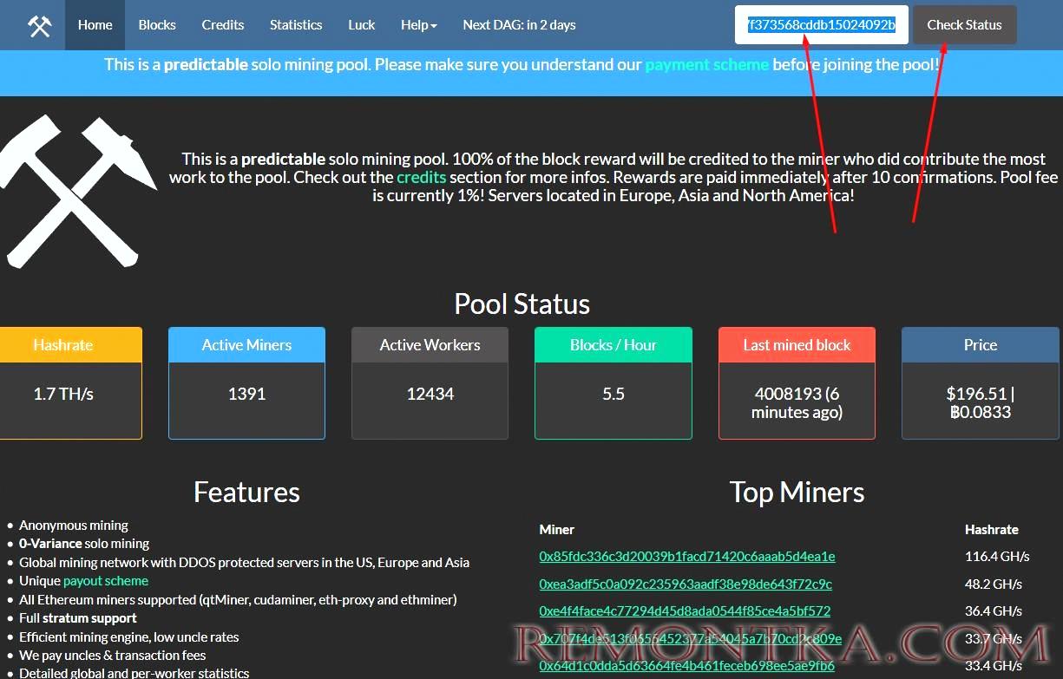This screenshot has width=1063, height=679.
Task: Open the Credits menu item
Action: [223, 25]
